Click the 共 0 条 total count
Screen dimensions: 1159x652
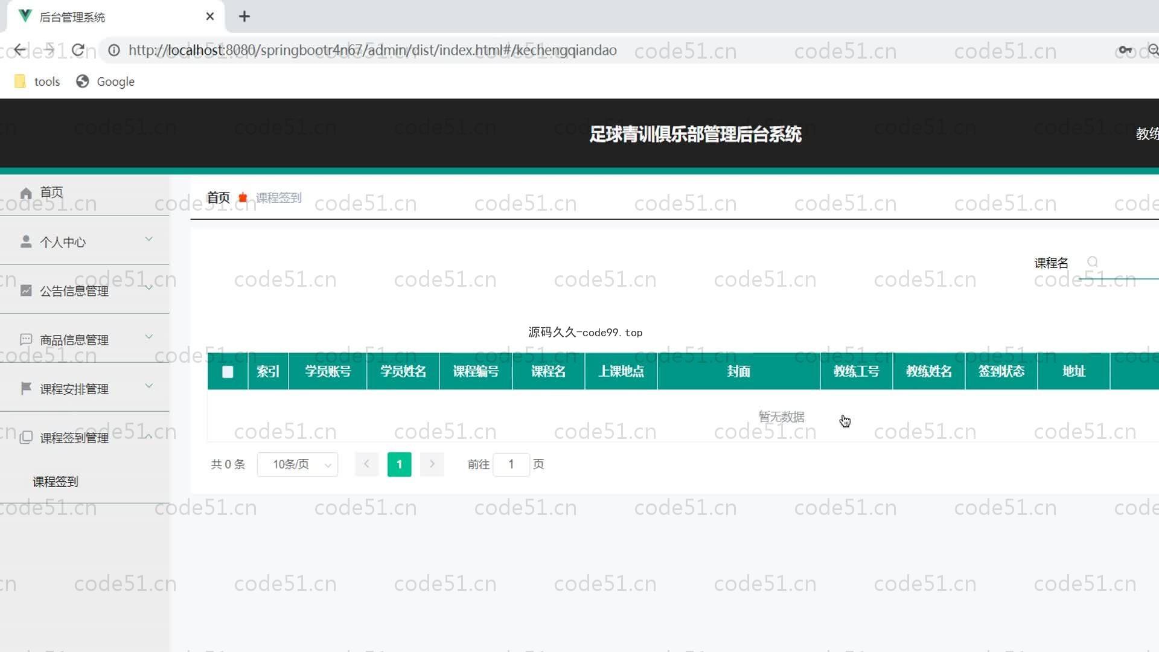pyautogui.click(x=228, y=464)
